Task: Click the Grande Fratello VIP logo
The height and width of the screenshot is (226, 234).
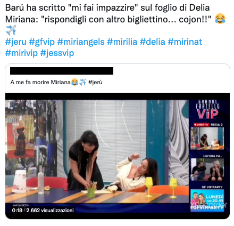Action: [207, 109]
